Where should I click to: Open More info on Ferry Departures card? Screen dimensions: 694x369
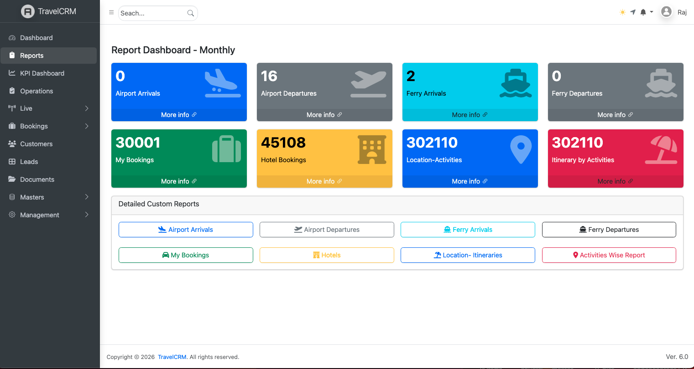coord(616,115)
